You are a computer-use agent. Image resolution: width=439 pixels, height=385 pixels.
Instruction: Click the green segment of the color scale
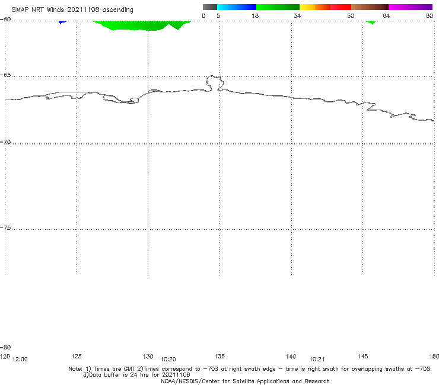click(278, 7)
